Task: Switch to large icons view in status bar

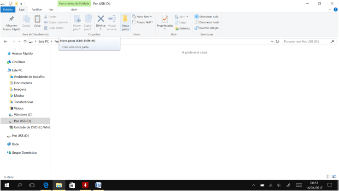Action: pos(334,177)
